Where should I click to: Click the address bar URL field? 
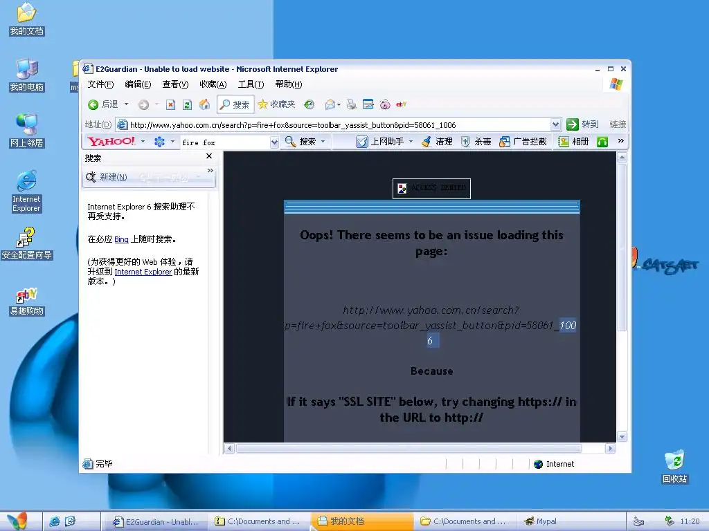click(332, 124)
